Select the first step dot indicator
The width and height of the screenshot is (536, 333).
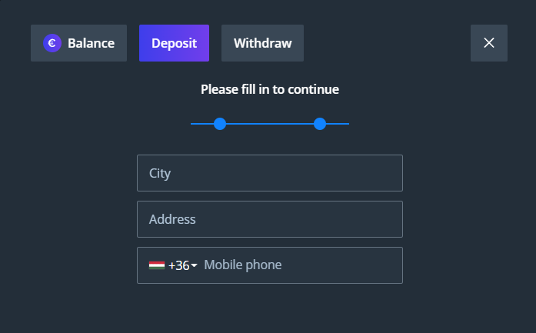tap(220, 124)
